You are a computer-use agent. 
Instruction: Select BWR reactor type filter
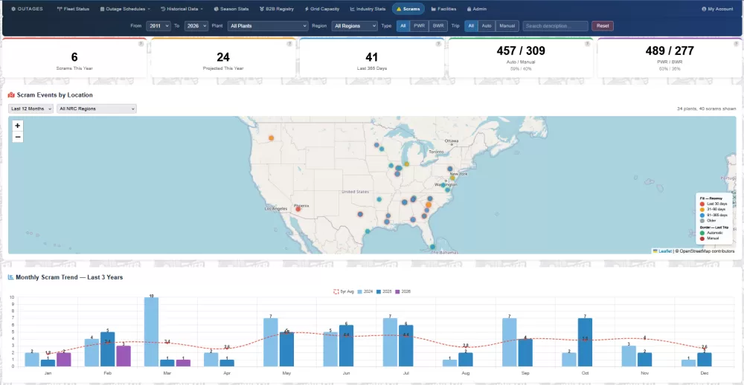438,26
